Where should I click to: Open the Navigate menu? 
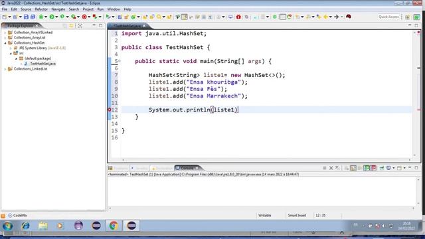click(x=58, y=9)
